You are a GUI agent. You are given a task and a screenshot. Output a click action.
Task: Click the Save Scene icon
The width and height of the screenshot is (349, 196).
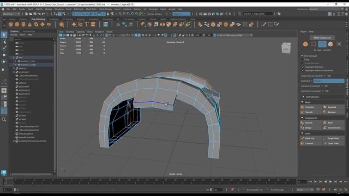(35, 14)
